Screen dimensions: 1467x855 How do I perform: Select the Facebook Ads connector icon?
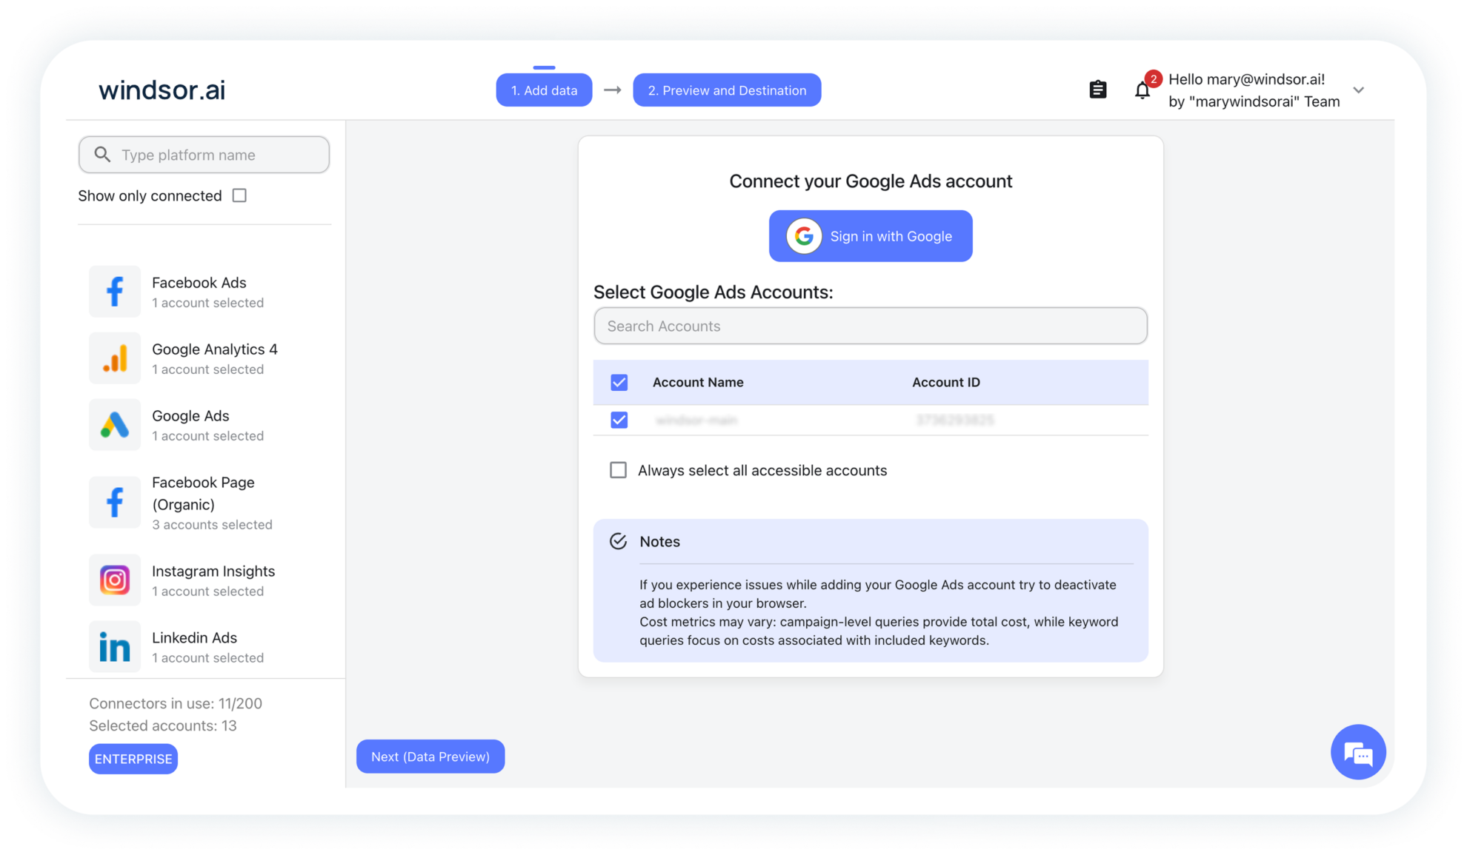point(115,291)
